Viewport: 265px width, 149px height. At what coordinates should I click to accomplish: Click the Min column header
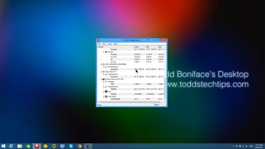(151, 47)
